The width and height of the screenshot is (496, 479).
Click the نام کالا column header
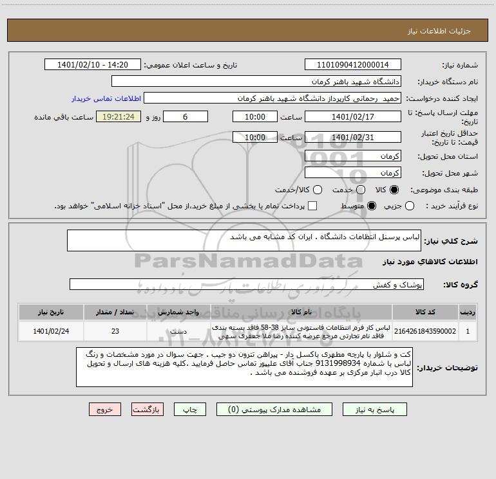click(301, 312)
